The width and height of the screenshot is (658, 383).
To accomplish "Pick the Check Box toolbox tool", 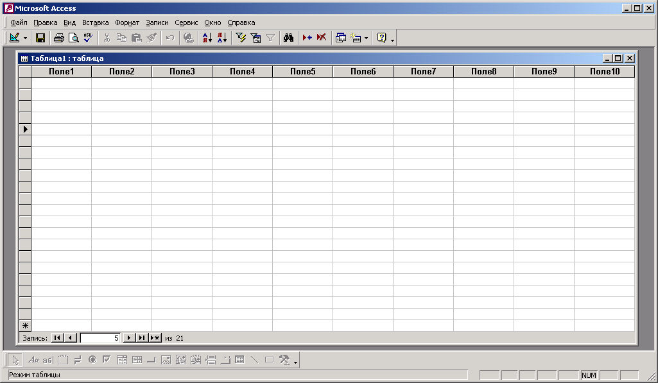I will tap(107, 360).
